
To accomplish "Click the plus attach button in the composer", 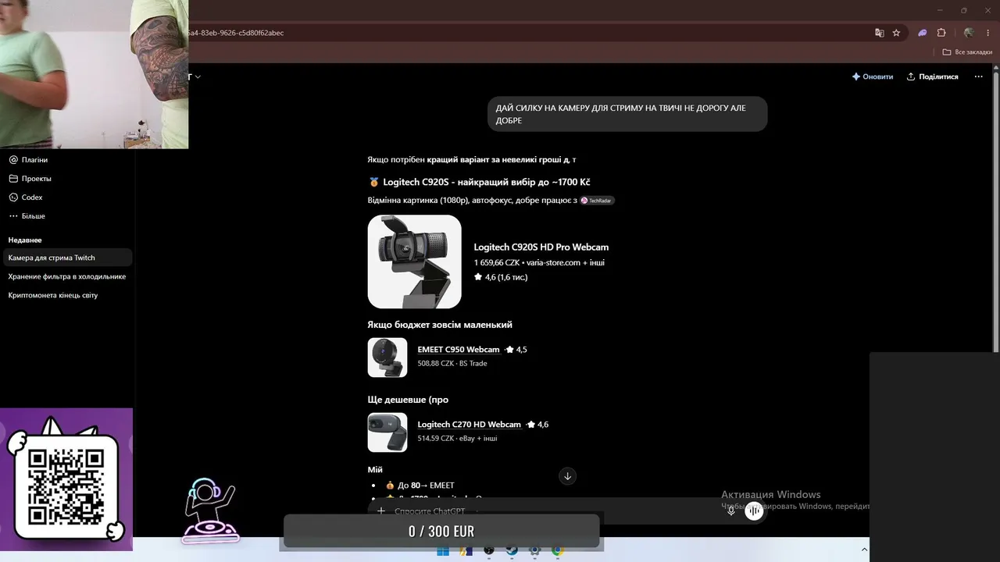I will 381,511.
